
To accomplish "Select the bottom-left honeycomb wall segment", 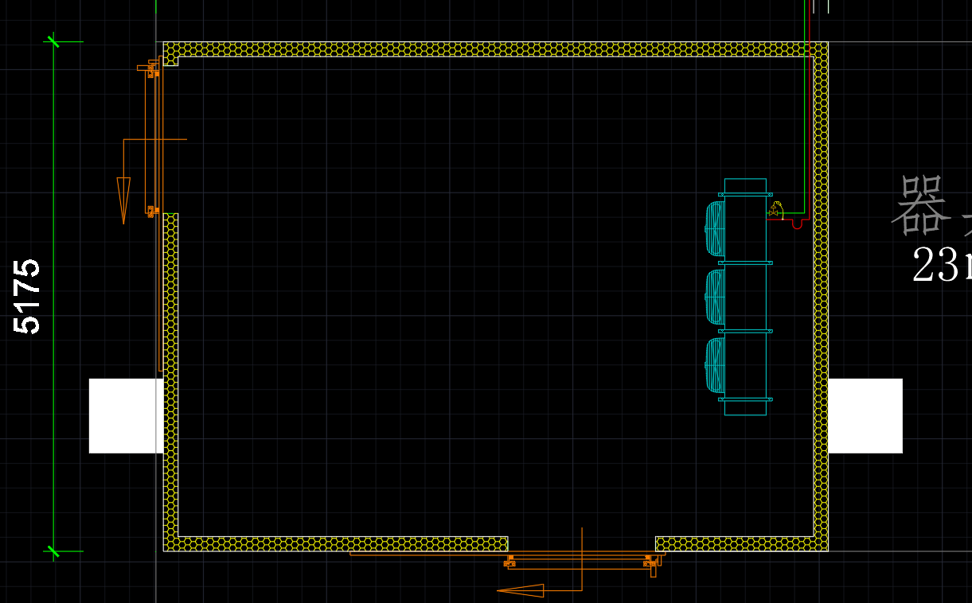I will tap(334, 544).
